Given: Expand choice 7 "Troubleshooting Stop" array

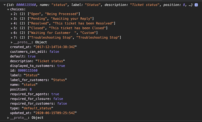Looking at the screenshot, I should pyautogui.click(x=12, y=38).
